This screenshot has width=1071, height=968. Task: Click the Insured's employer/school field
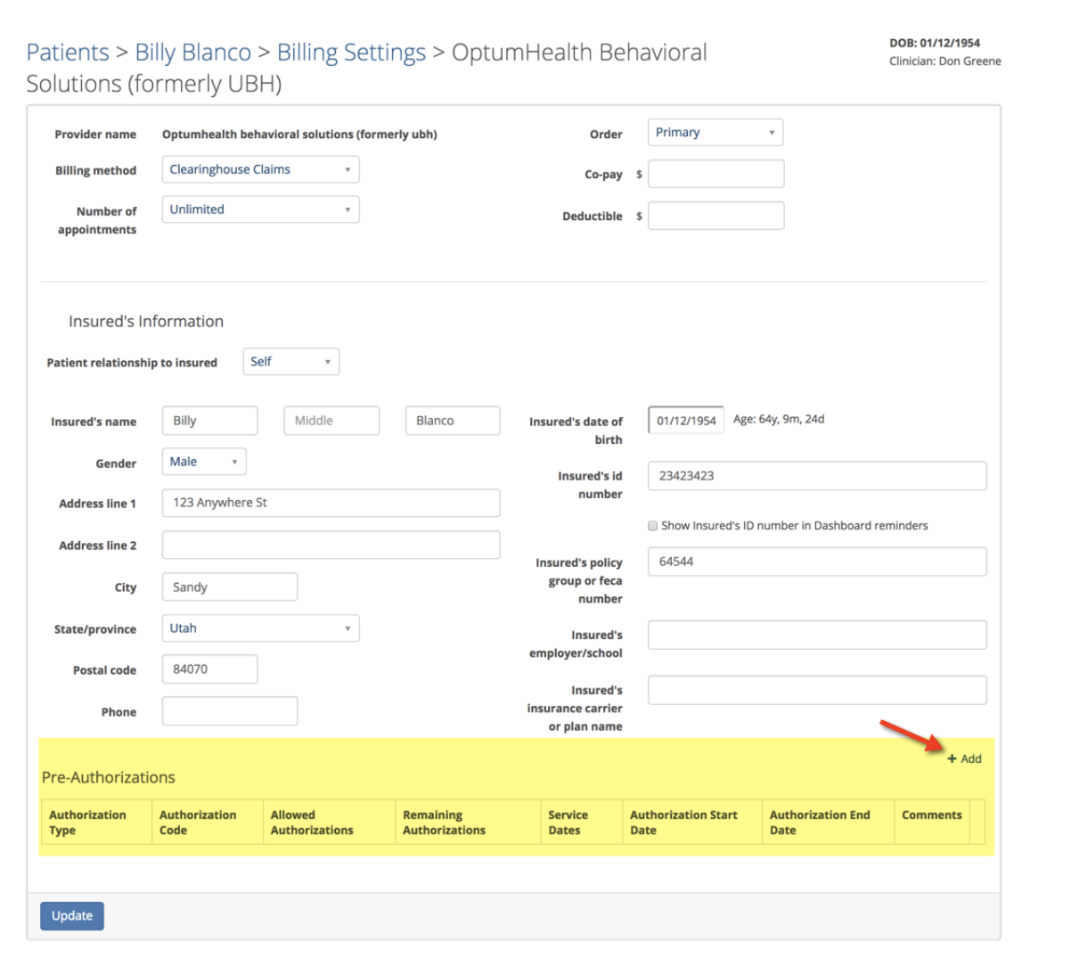(816, 636)
